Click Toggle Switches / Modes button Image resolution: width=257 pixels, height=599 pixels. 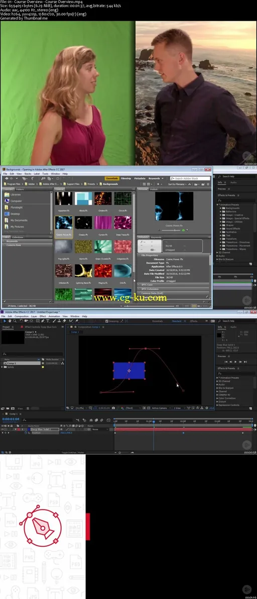(74, 452)
